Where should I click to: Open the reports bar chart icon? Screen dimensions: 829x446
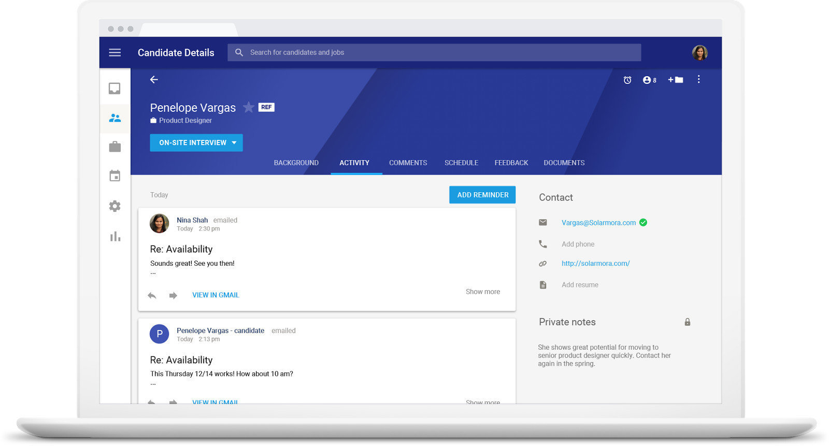click(115, 237)
